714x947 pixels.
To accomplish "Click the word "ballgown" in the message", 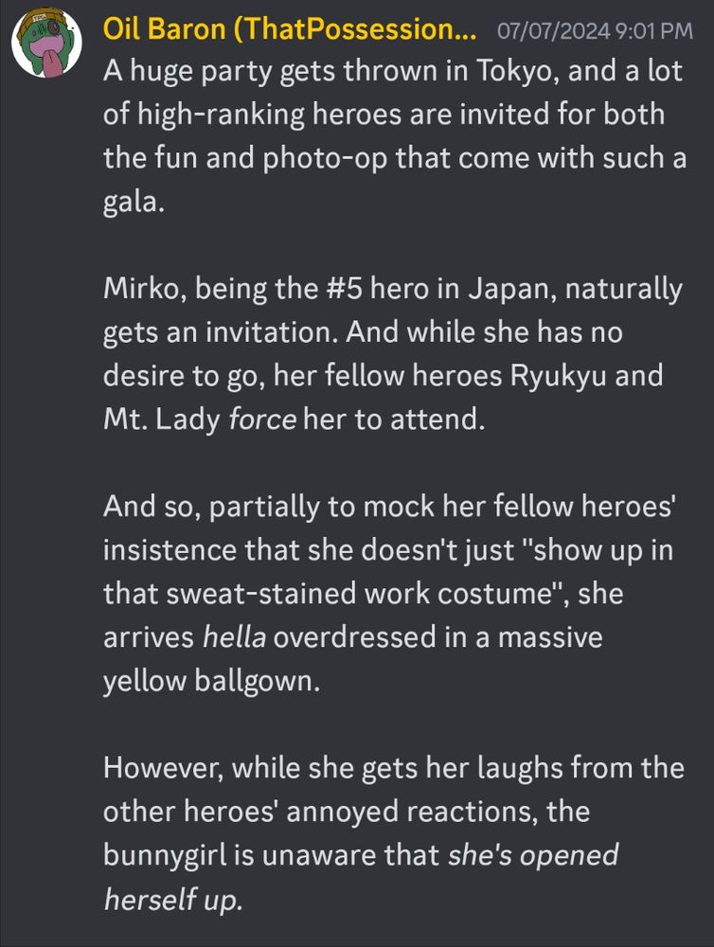I will (x=255, y=681).
